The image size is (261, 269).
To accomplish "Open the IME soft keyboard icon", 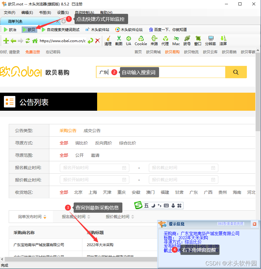I will [166, 206].
